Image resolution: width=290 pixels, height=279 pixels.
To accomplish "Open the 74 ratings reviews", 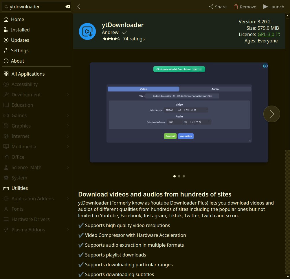I will click(x=134, y=39).
